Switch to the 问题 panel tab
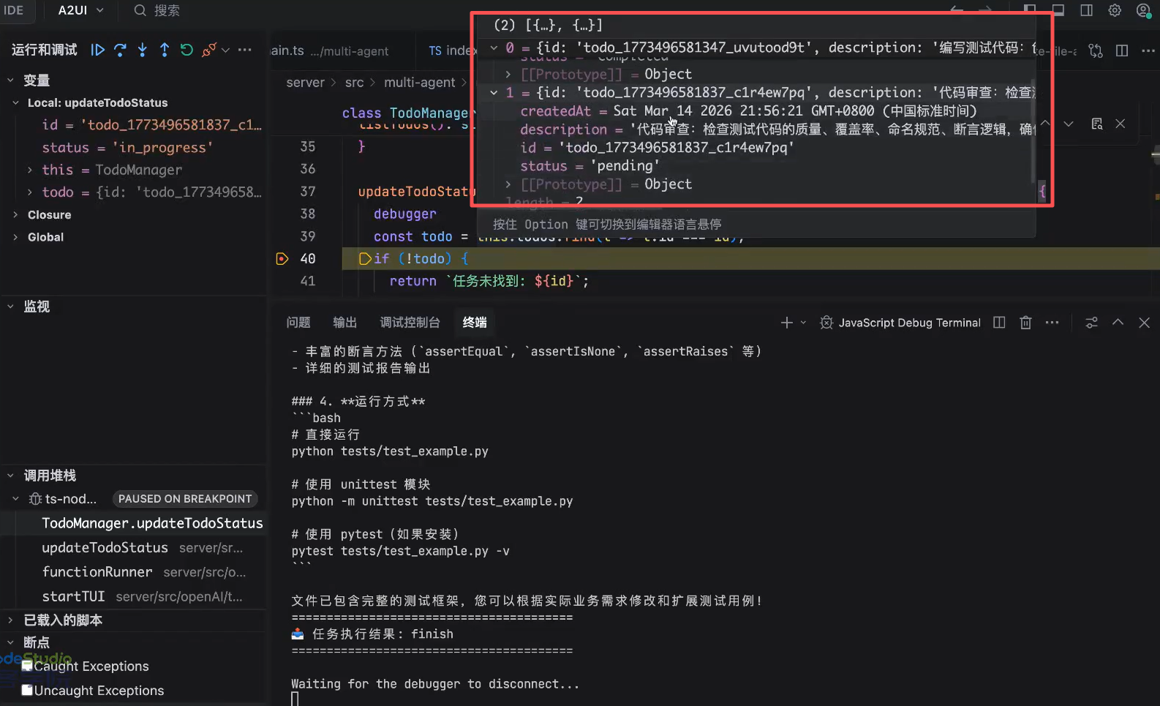 (298, 323)
